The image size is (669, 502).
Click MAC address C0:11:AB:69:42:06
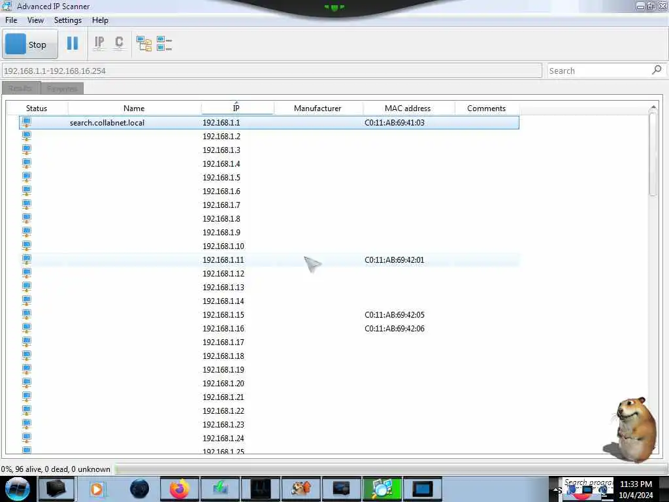tap(395, 328)
